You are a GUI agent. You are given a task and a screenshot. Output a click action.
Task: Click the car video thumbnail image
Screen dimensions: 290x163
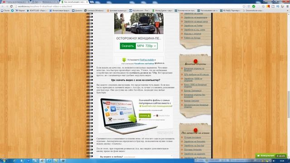click(139, 23)
